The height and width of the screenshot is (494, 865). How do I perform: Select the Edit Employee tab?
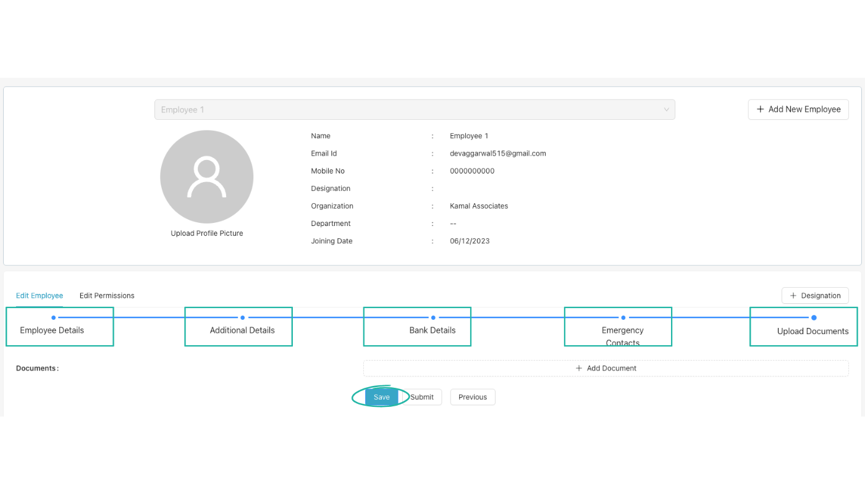pos(39,295)
